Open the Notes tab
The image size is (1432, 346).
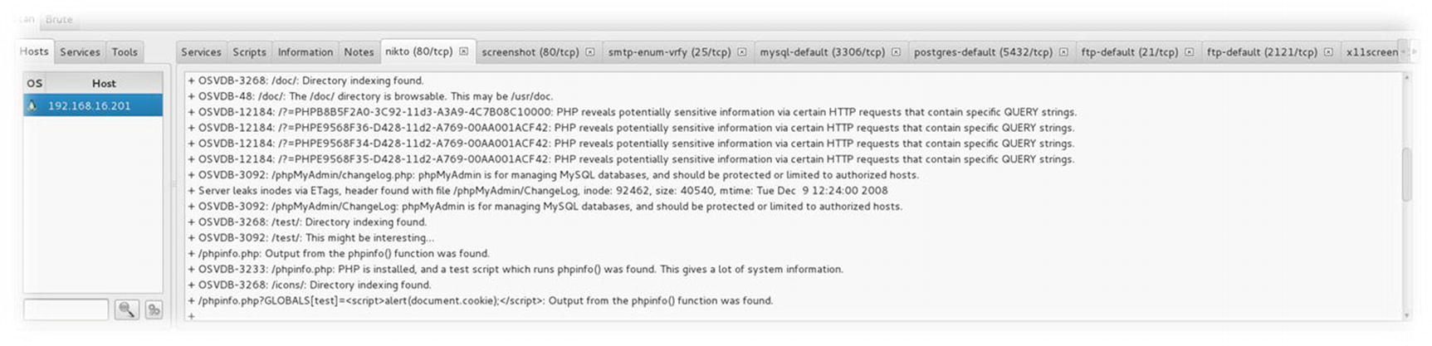pyautogui.click(x=359, y=51)
